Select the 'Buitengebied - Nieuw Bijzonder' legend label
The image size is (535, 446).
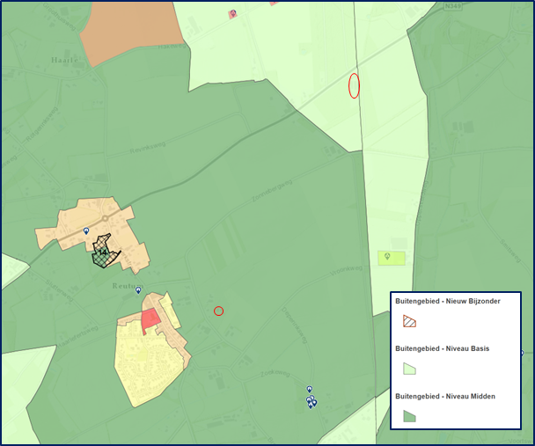coord(448,301)
